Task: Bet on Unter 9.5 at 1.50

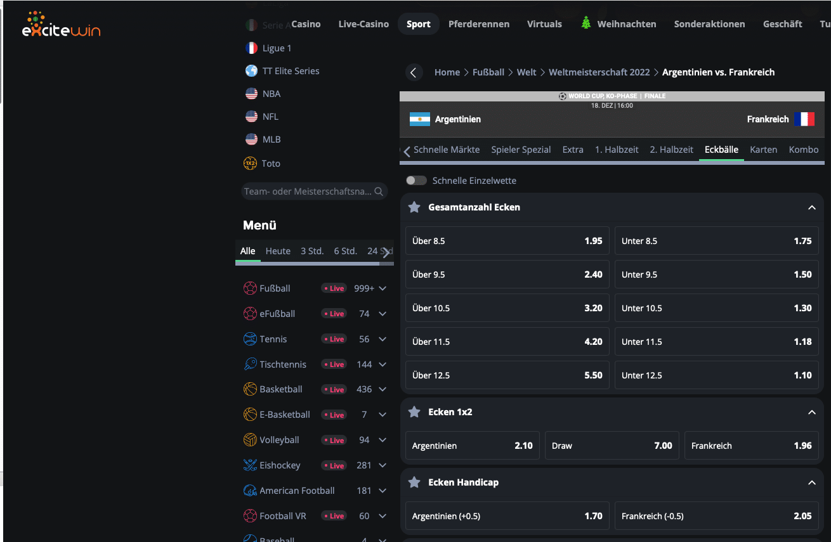Action: tap(717, 274)
